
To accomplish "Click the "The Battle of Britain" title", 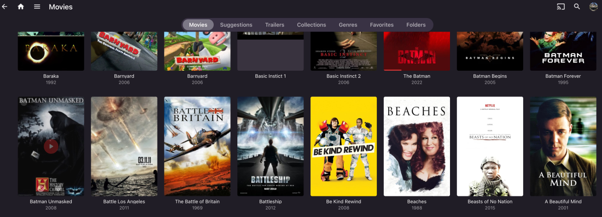I will point(197,201).
